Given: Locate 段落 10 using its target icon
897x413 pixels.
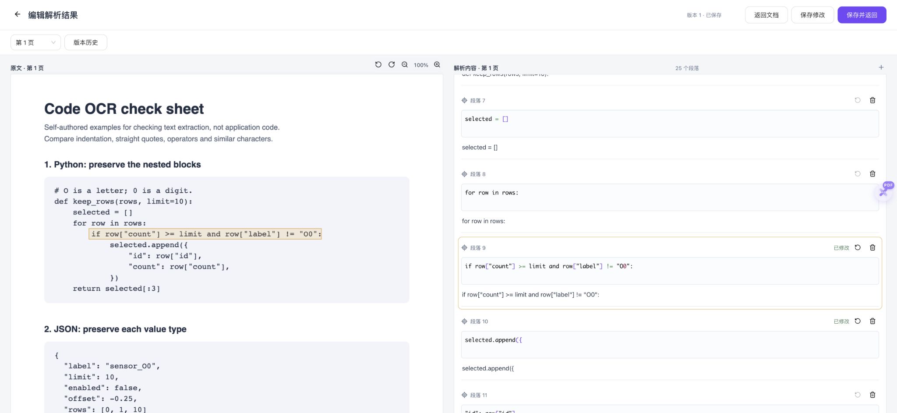Looking at the screenshot, I should 464,321.
